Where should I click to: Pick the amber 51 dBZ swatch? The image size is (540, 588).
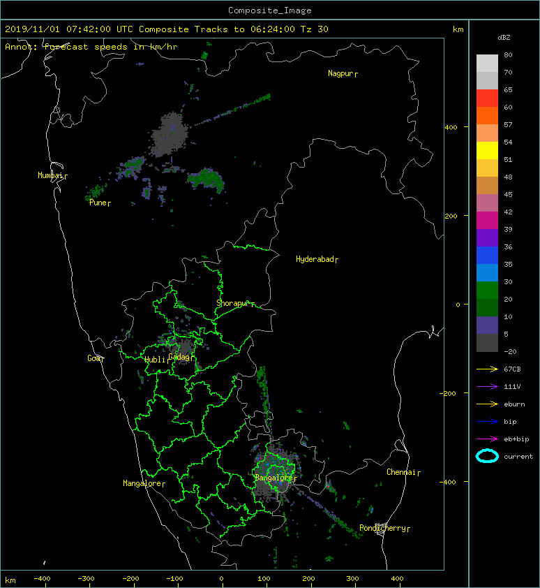[x=487, y=168]
